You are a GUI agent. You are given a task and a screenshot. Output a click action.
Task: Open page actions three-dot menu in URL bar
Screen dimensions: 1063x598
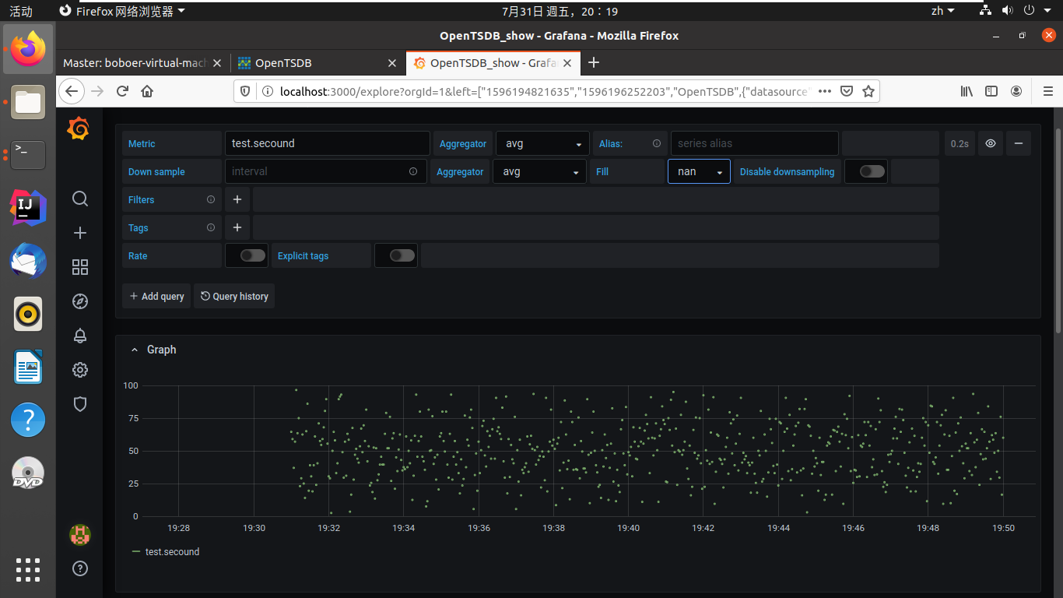(826, 91)
